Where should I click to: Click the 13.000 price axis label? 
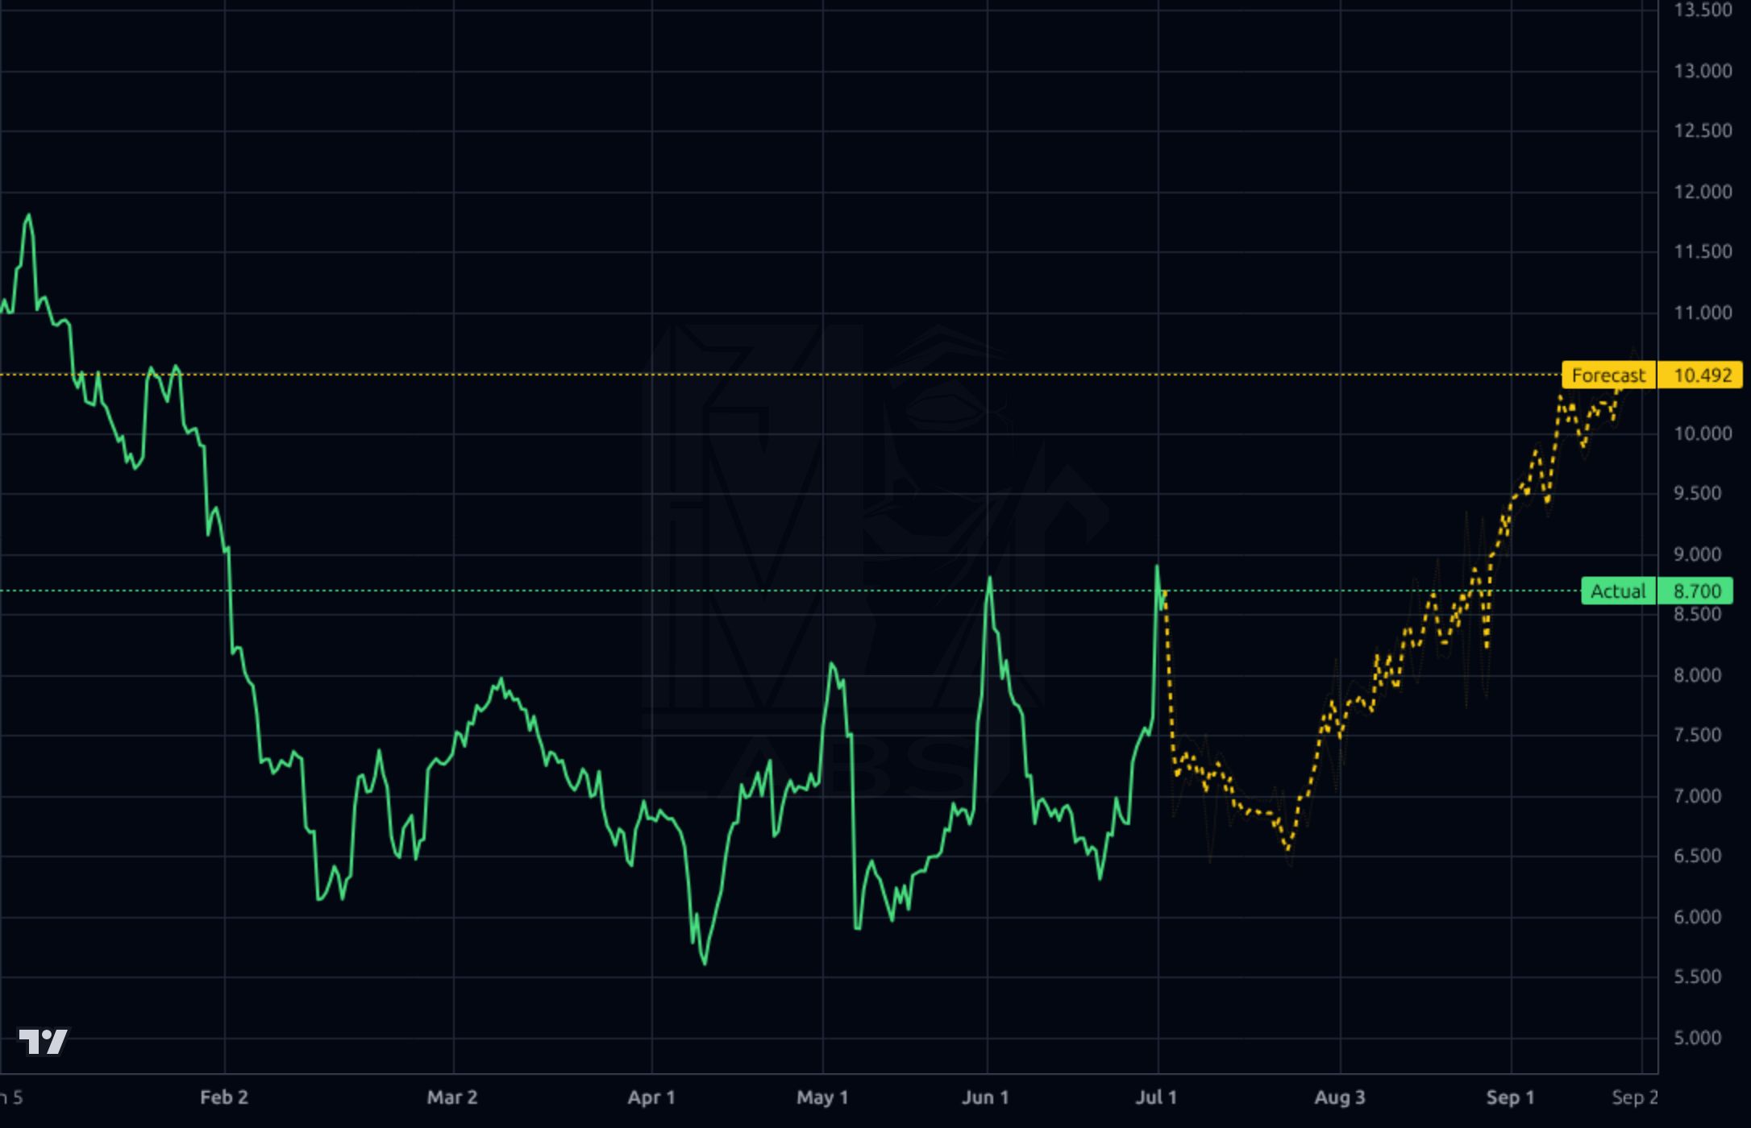click(1703, 71)
